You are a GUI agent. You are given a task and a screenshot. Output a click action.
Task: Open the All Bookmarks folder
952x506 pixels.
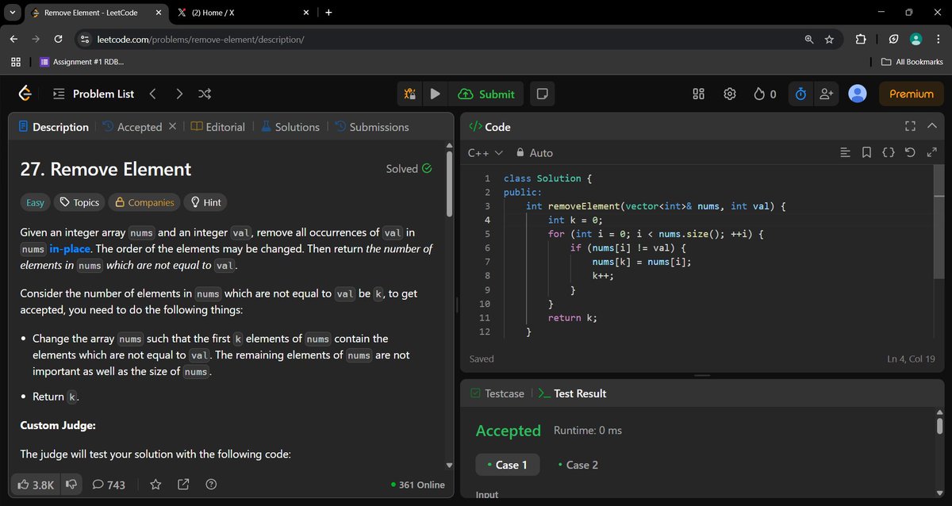click(x=912, y=62)
